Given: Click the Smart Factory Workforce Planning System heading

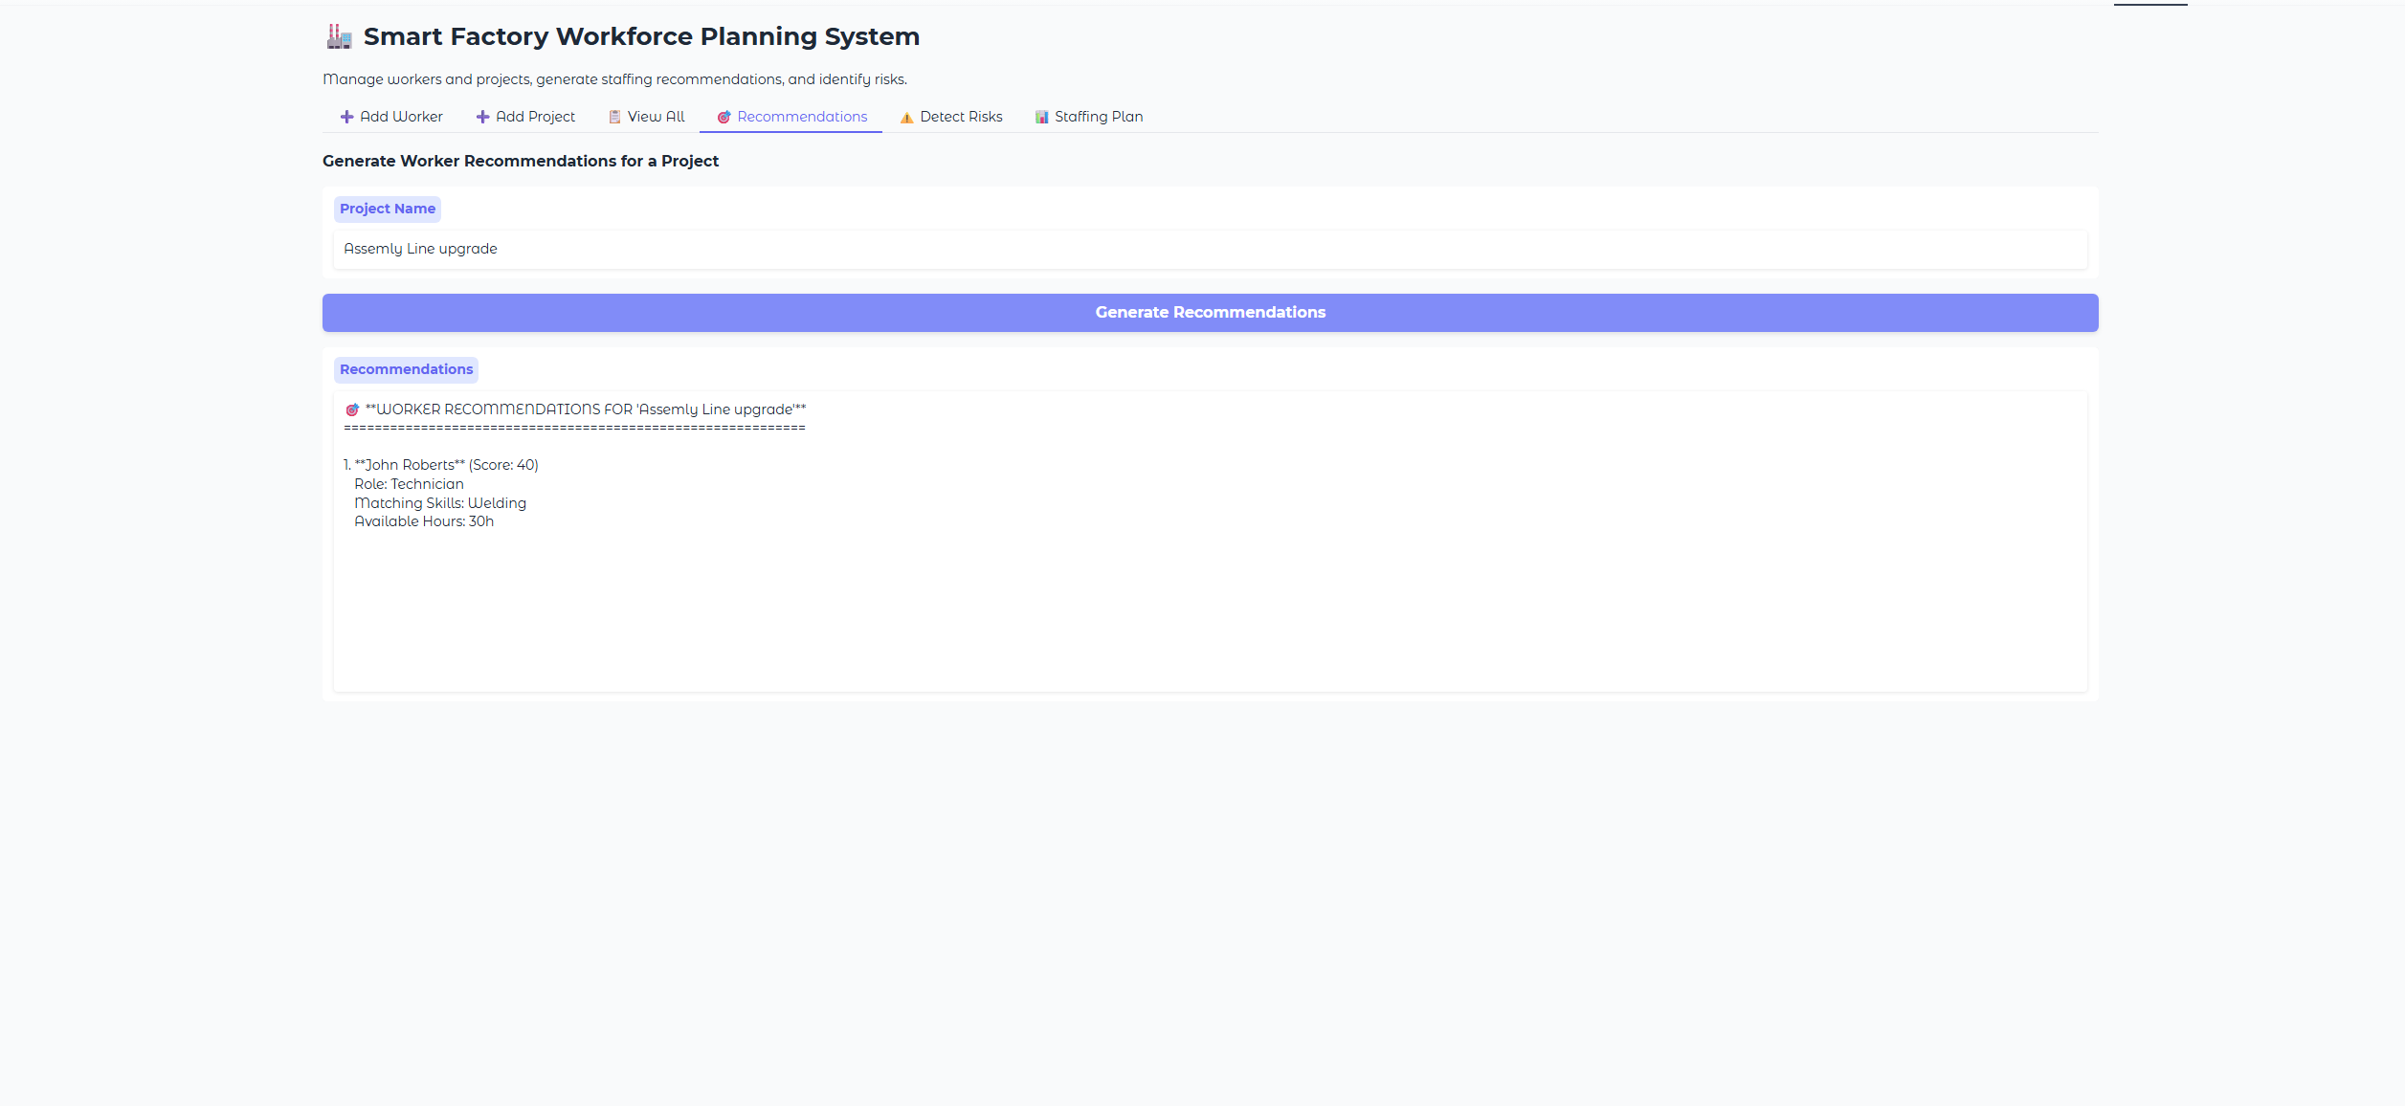Looking at the screenshot, I should click(x=641, y=36).
